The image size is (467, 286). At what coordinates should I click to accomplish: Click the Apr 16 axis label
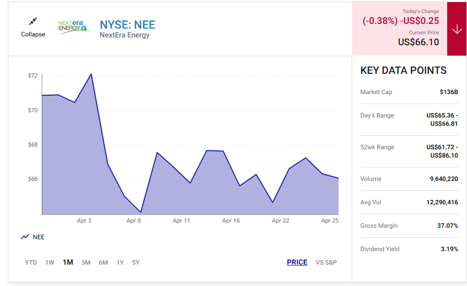click(231, 220)
